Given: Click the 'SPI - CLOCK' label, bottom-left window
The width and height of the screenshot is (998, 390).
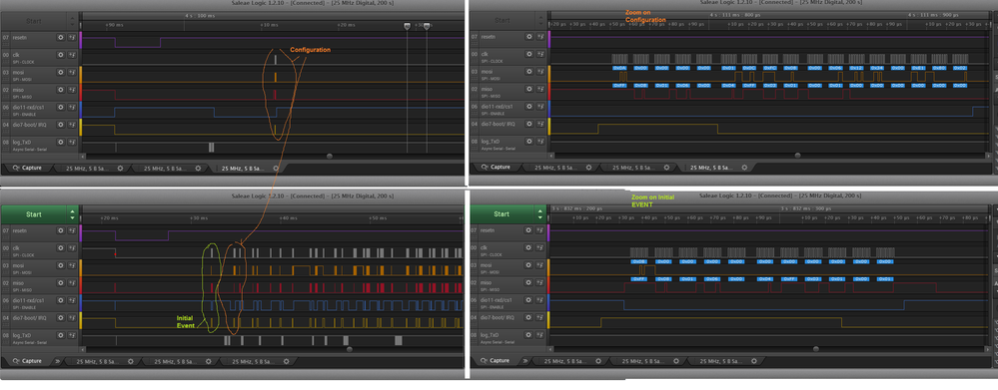Looking at the screenshot, I should tap(24, 254).
